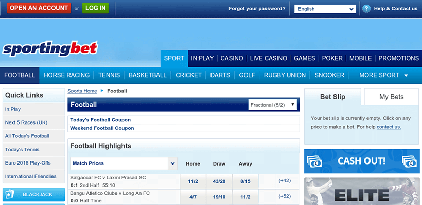The image size is (422, 205).
Task: Go to Cricket section
Action: coord(188,75)
